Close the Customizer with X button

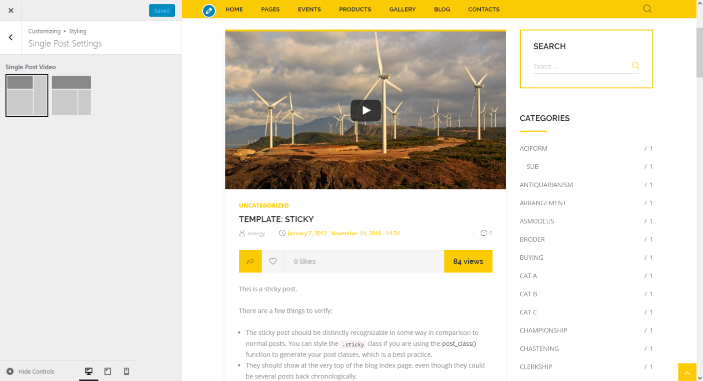[x=11, y=11]
